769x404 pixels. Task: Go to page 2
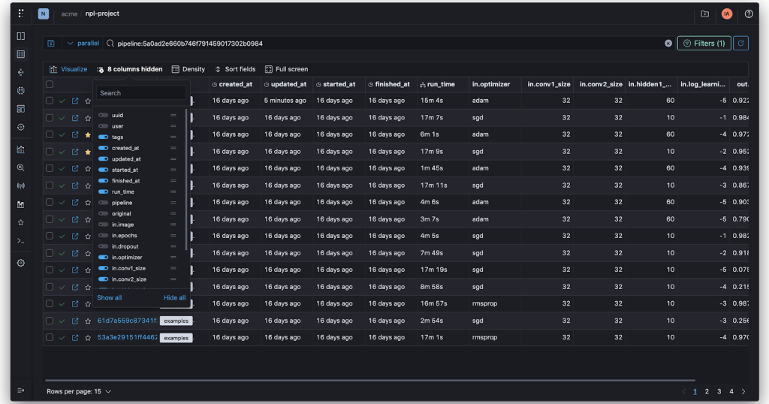click(x=707, y=391)
